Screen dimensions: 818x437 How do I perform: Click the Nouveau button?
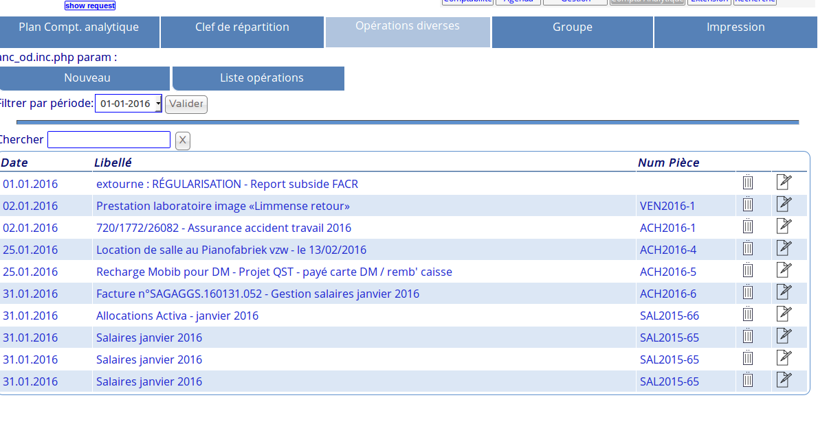pos(87,78)
